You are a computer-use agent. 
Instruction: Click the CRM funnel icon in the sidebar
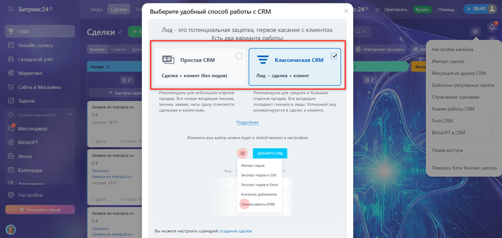(11, 31)
